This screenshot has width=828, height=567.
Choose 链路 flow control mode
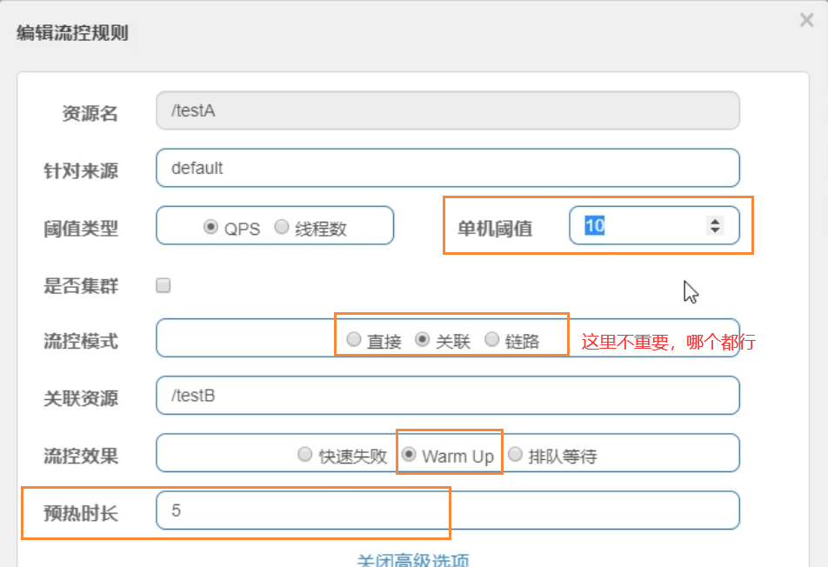491,339
